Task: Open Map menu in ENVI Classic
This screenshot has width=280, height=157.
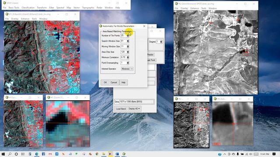Action: click(x=69, y=8)
